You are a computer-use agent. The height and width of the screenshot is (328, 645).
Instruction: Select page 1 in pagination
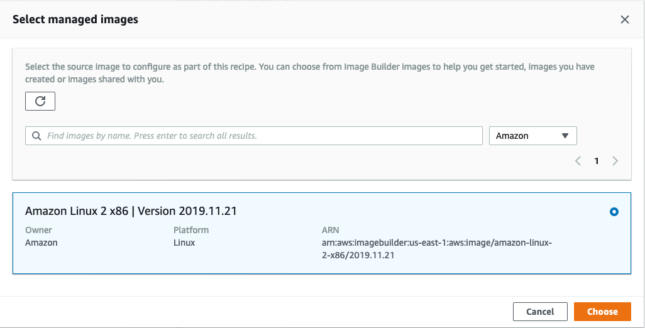[597, 161]
